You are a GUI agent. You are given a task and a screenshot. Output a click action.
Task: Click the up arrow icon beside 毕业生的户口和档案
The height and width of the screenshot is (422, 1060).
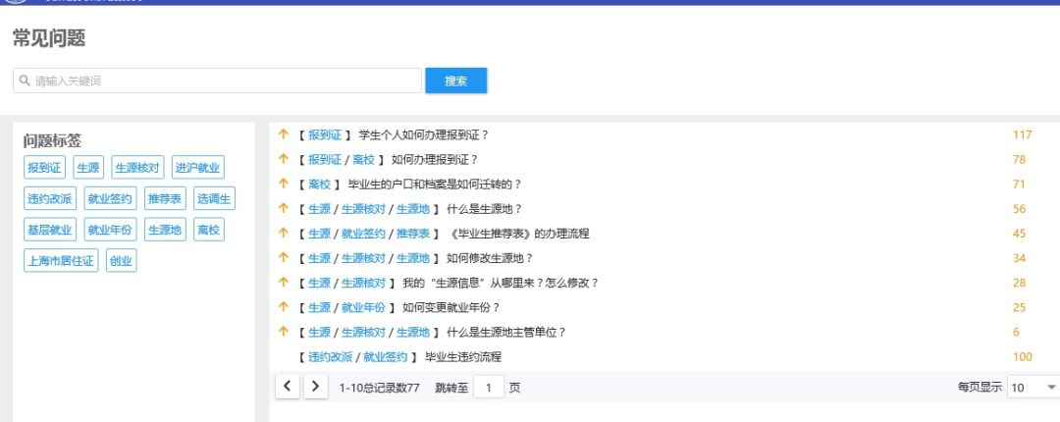[284, 184]
